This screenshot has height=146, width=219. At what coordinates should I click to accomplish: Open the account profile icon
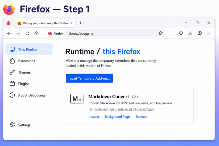[200, 33]
